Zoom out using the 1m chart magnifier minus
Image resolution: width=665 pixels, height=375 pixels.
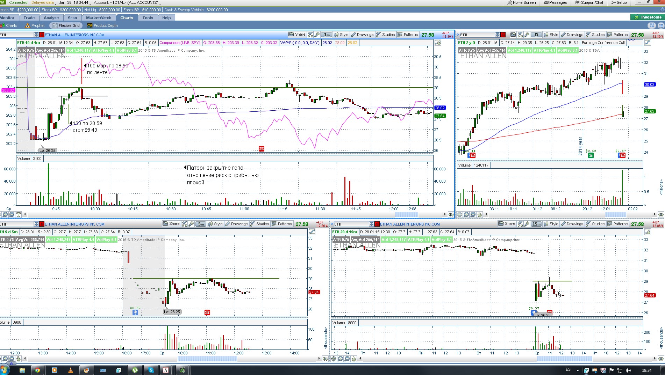point(12,214)
